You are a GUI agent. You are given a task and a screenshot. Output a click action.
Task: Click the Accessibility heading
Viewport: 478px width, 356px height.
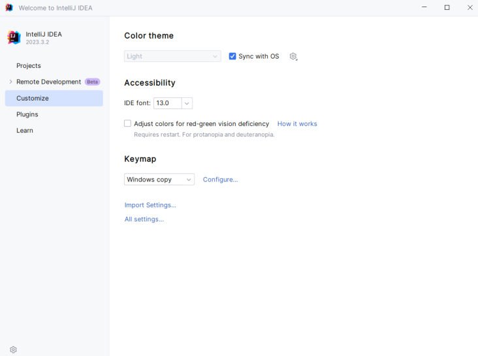150,83
